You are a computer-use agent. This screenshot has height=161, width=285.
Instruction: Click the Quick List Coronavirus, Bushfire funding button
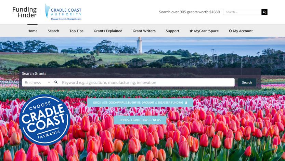pos(140,103)
